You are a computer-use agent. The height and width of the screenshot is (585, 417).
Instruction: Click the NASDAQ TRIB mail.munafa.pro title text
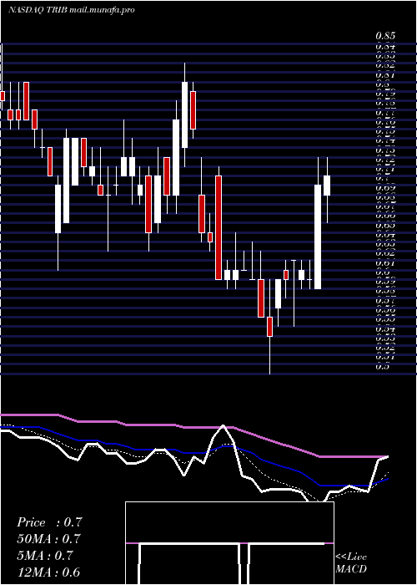[x=71, y=10]
